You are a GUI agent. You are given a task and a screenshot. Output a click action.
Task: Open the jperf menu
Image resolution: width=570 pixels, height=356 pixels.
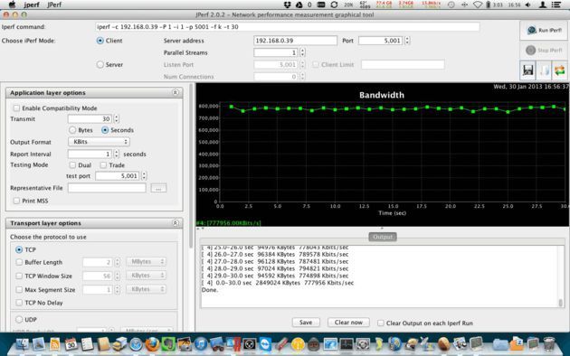32,5
